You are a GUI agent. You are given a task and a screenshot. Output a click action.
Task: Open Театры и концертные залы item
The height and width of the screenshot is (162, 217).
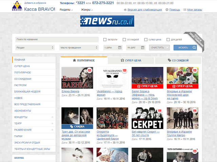(x=34, y=149)
